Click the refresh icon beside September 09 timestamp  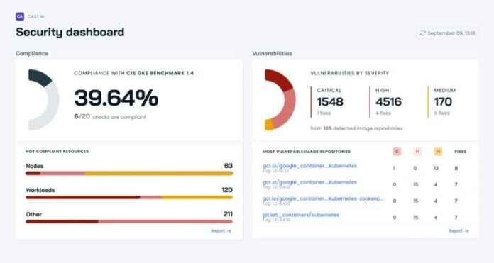pyautogui.click(x=422, y=33)
